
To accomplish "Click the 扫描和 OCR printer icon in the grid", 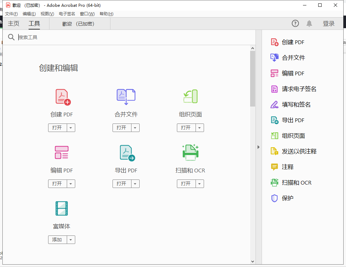I will pos(190,152).
